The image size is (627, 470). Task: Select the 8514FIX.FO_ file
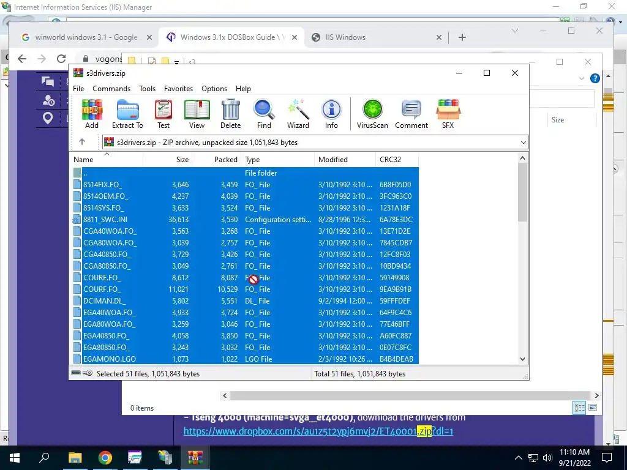point(244,185)
